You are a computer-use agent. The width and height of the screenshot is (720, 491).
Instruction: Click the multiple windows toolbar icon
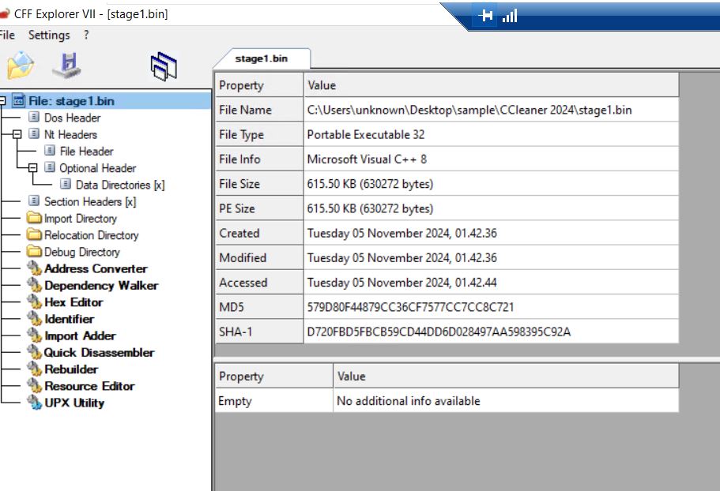click(163, 67)
